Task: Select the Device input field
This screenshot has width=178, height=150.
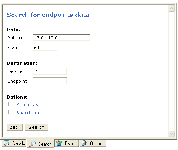Action: [50, 71]
